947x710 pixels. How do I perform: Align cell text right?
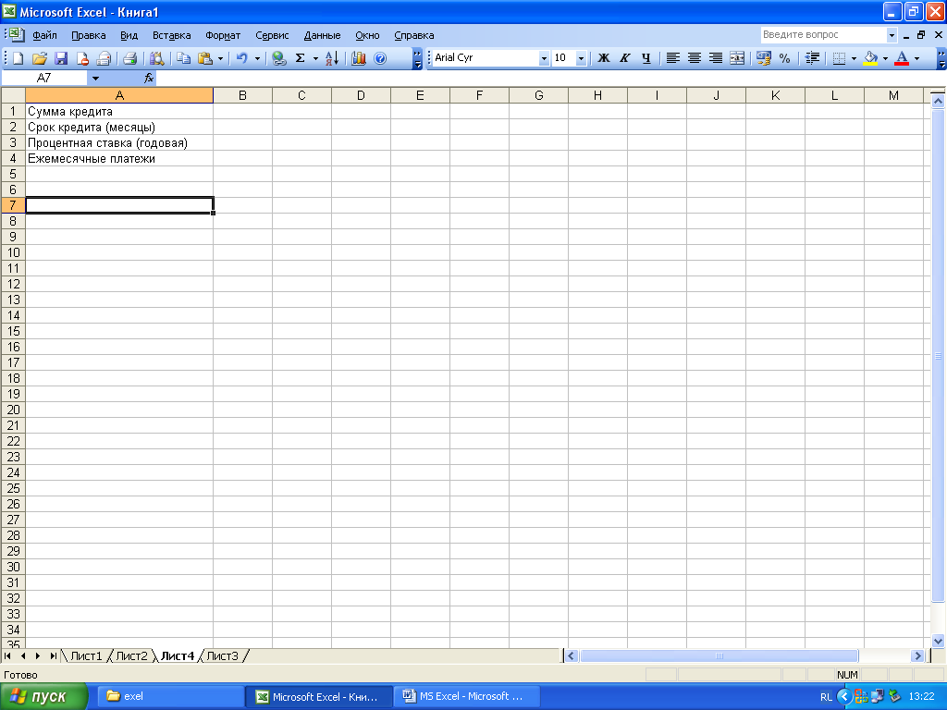coord(716,58)
